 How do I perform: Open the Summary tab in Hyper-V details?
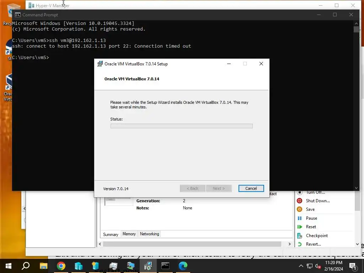(x=111, y=235)
